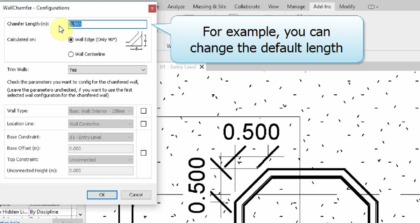The width and height of the screenshot is (420, 223).
Task: Switch to the Analyze ribbon tab
Action: 176,6
